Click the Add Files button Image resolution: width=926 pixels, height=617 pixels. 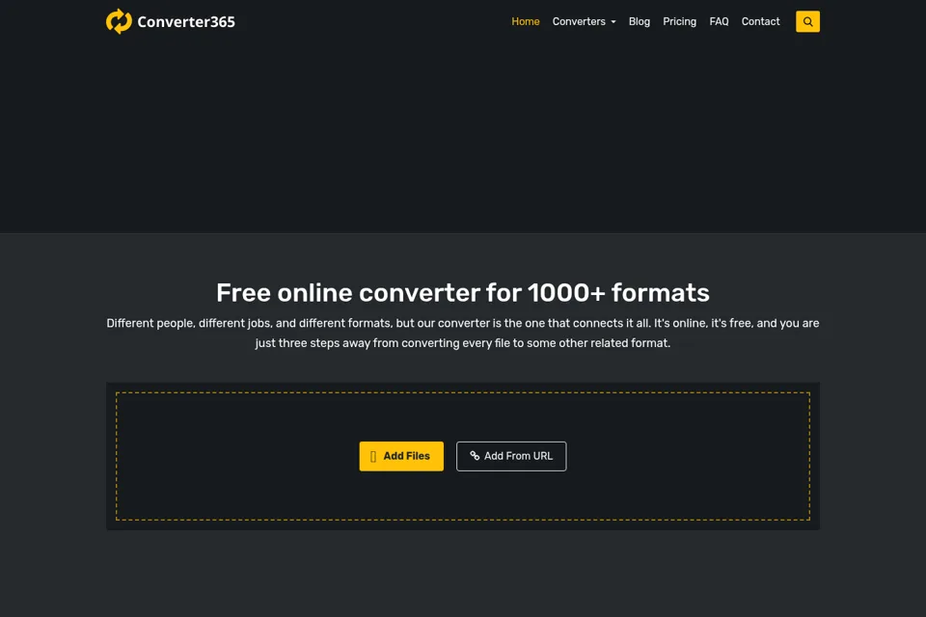pos(401,456)
